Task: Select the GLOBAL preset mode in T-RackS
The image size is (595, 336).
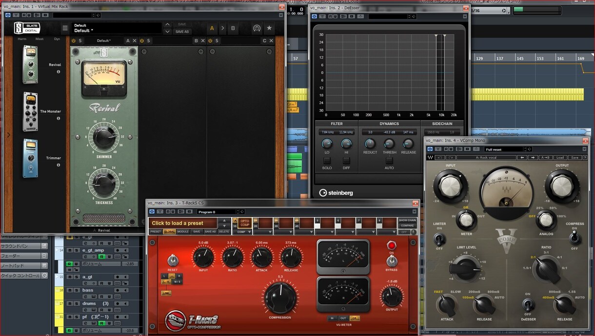Action: click(169, 232)
